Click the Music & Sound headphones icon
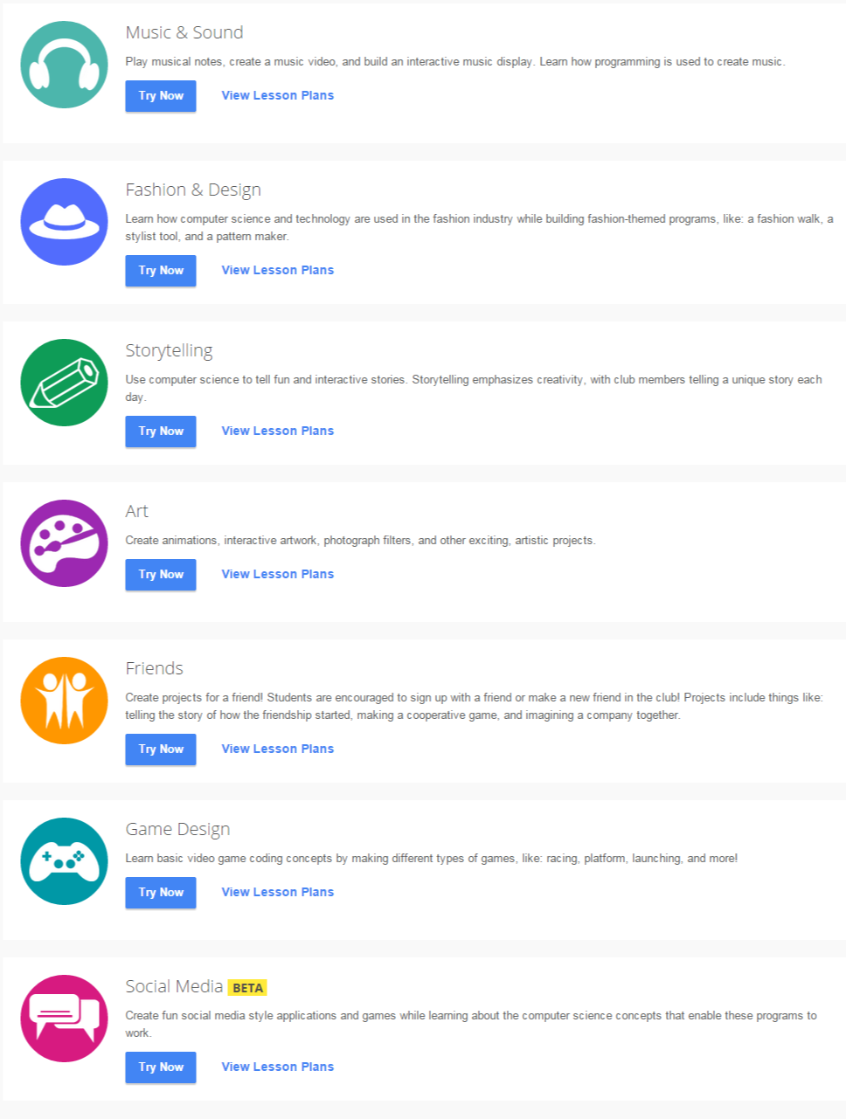This screenshot has width=846, height=1119. point(63,65)
